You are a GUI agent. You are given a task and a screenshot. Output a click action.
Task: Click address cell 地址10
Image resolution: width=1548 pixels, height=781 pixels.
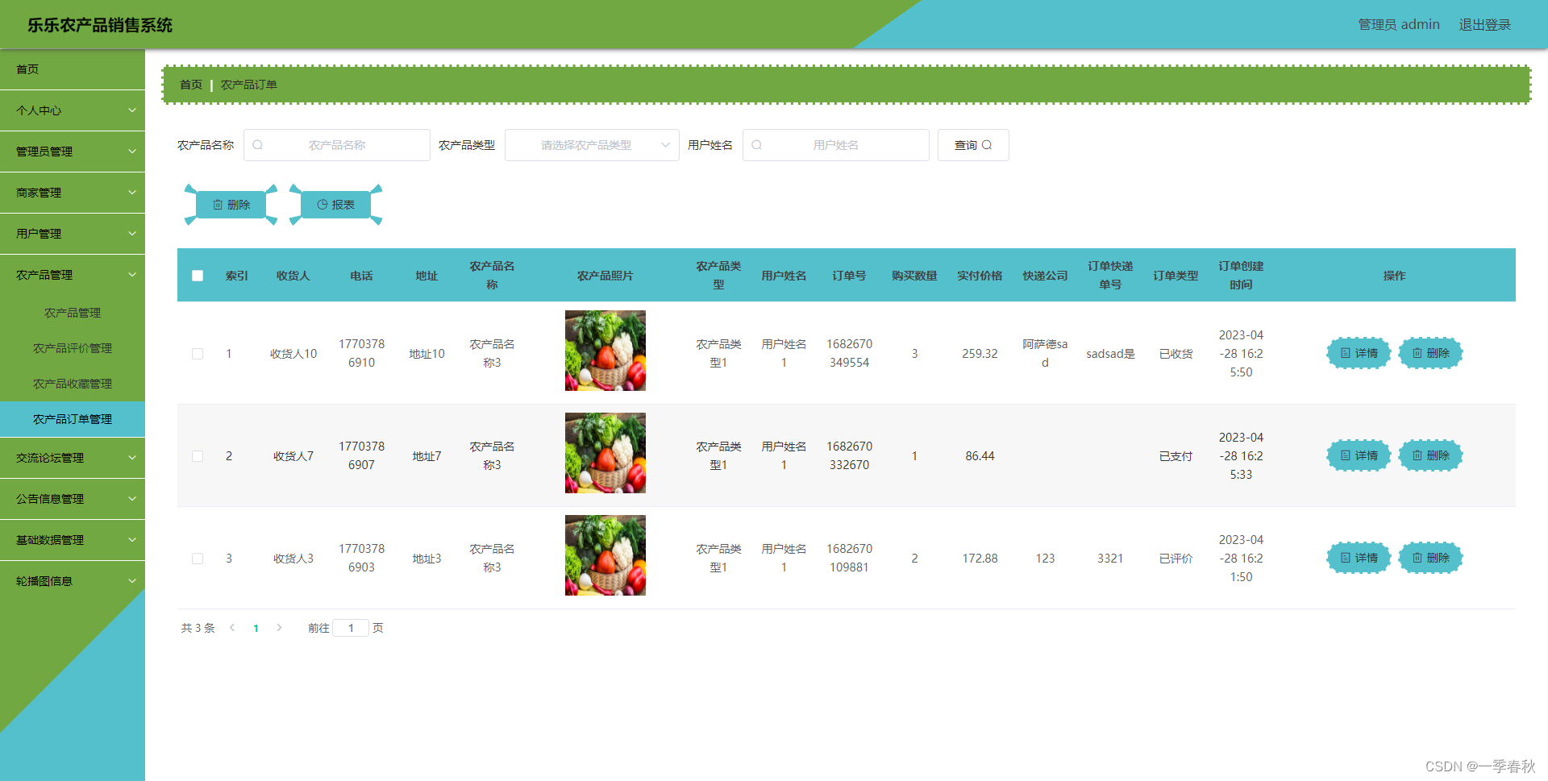coord(427,354)
